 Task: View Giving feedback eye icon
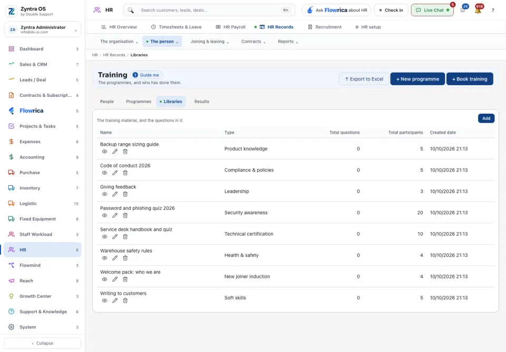(104, 194)
